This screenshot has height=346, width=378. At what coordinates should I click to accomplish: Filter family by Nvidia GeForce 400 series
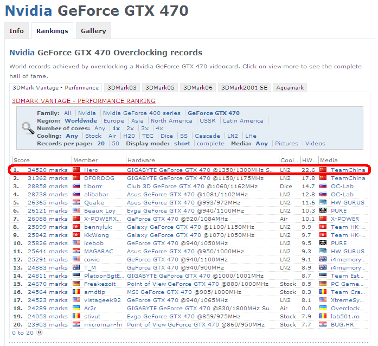click(x=142, y=113)
